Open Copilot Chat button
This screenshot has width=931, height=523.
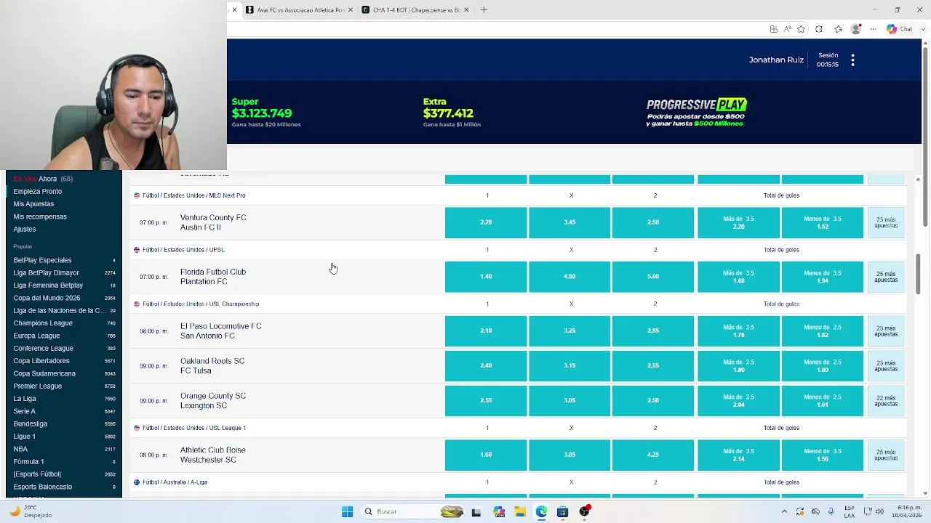coord(899,29)
